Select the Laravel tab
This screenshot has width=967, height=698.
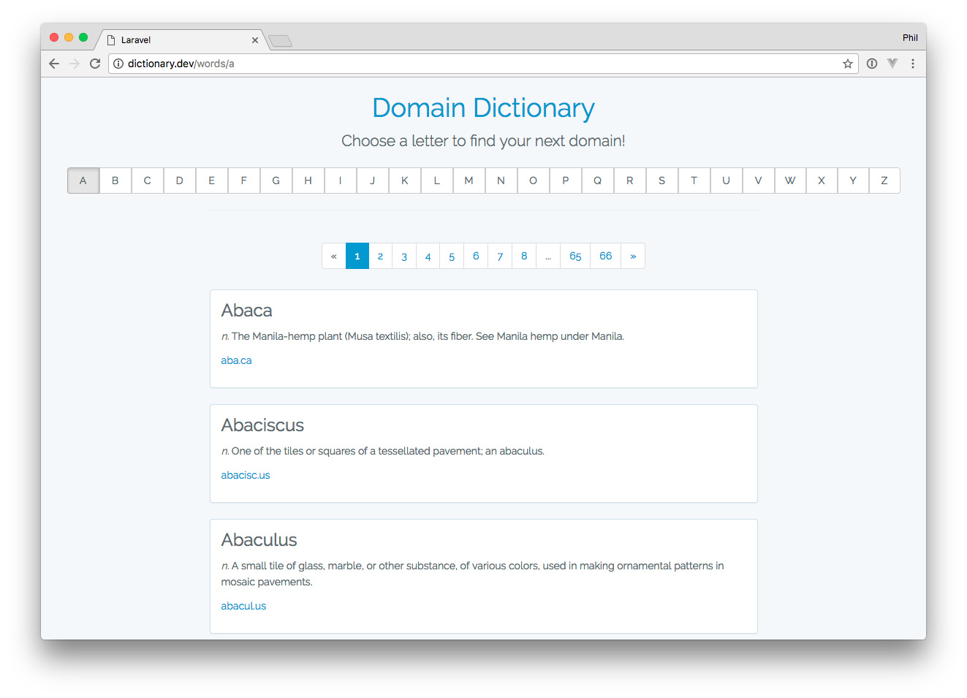click(x=175, y=40)
